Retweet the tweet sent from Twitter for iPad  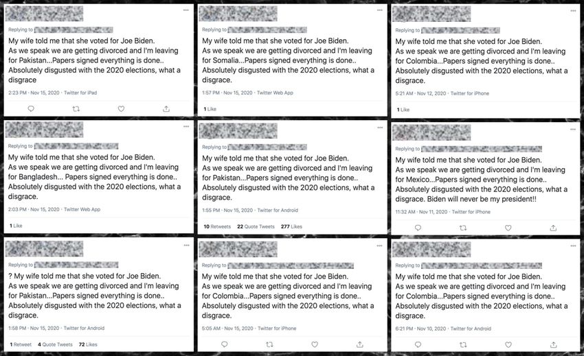point(76,108)
